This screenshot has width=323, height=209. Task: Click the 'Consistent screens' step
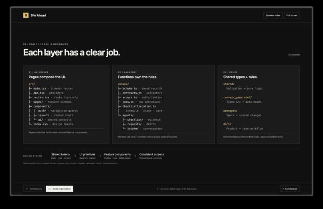point(151,156)
